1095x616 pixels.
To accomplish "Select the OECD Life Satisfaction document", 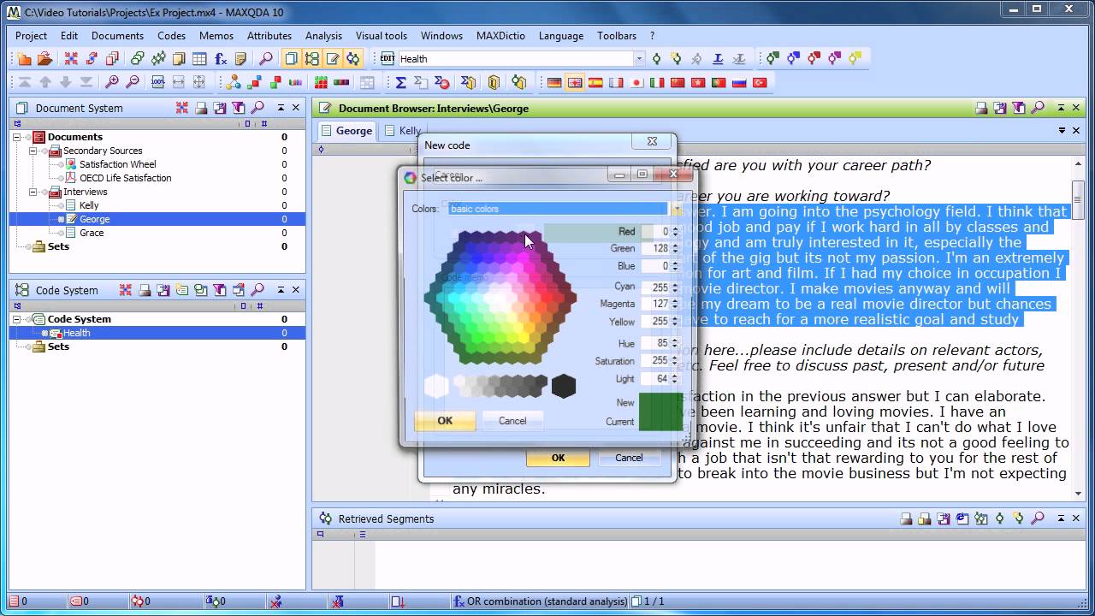I will click(x=126, y=178).
